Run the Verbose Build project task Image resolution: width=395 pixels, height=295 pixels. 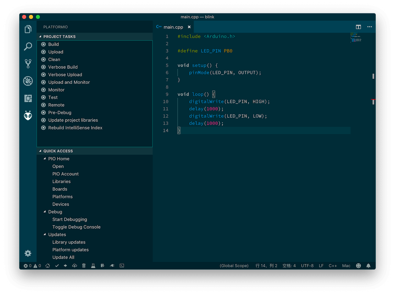point(63,67)
